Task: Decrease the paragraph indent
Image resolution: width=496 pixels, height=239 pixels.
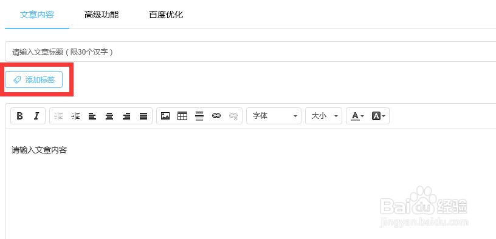Action: coord(58,116)
